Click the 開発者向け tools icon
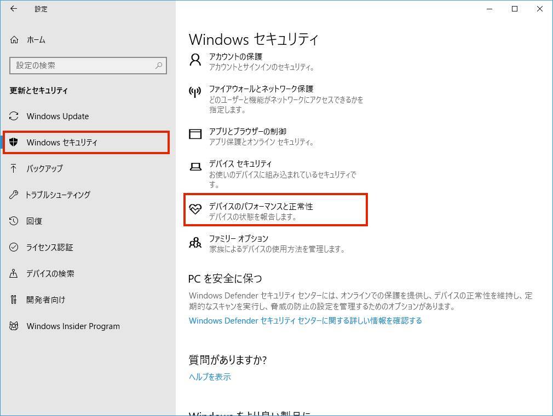 coord(14,300)
